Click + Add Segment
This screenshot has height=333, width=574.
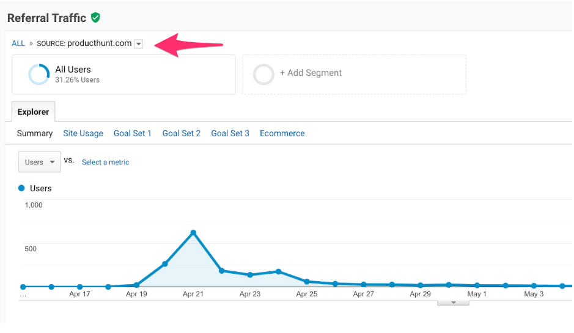pos(311,73)
